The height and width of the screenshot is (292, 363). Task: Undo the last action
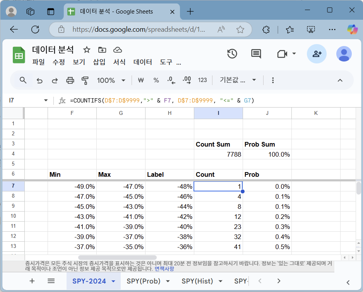(39, 80)
